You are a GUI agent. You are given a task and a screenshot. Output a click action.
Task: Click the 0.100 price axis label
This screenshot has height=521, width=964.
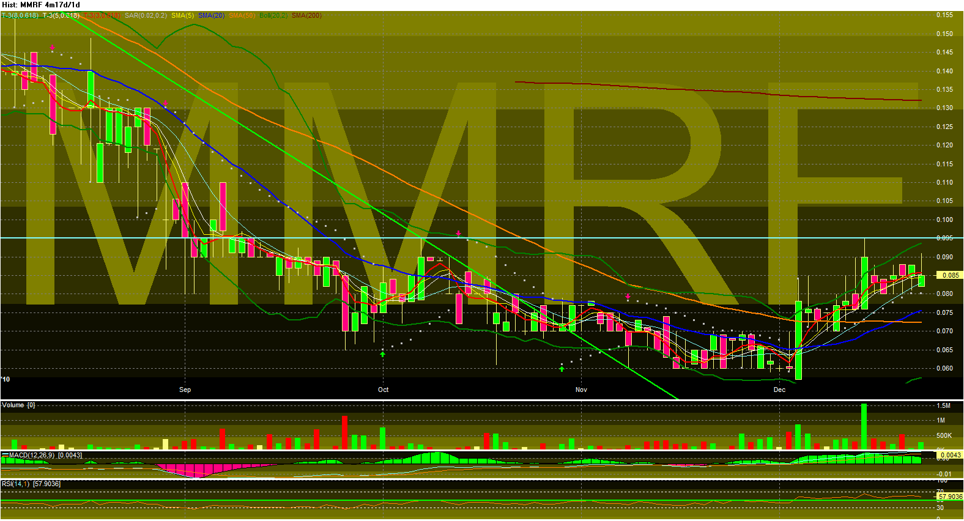(x=944, y=220)
